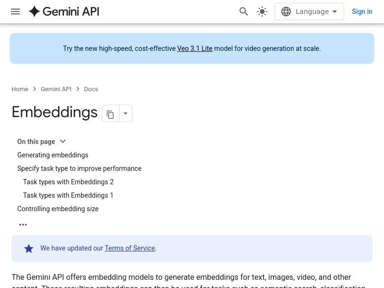Select the Docs breadcrumb item
This screenshot has height=288, width=384.
click(x=91, y=89)
